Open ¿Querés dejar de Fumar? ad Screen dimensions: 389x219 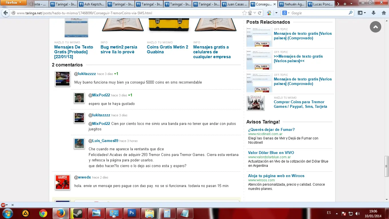tap(271, 129)
